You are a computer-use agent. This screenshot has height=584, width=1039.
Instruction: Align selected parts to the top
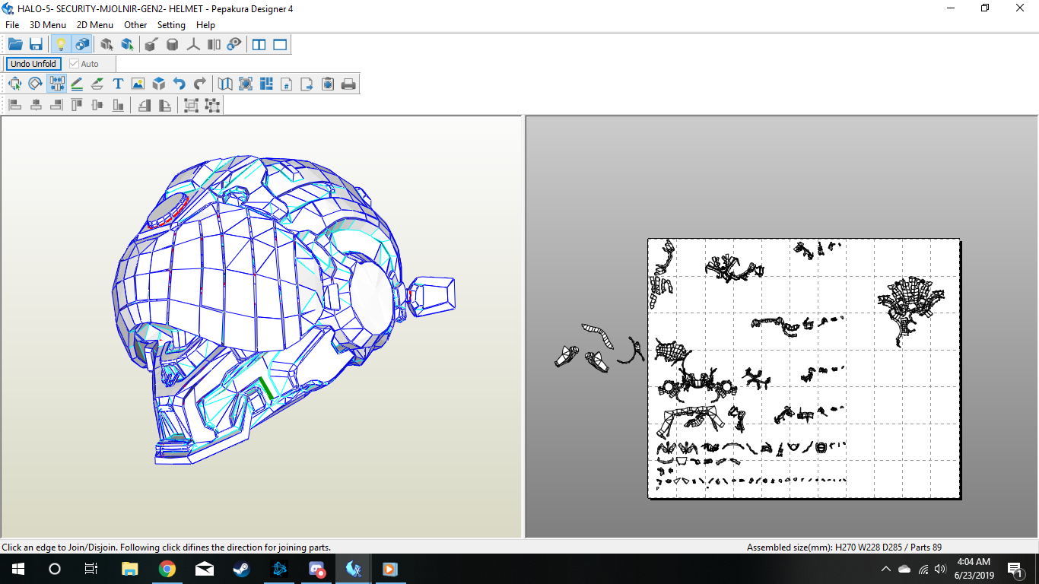click(x=77, y=105)
